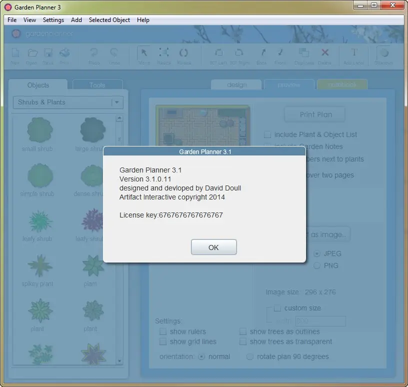Click the custom size width input field

pyautogui.click(x=320, y=321)
